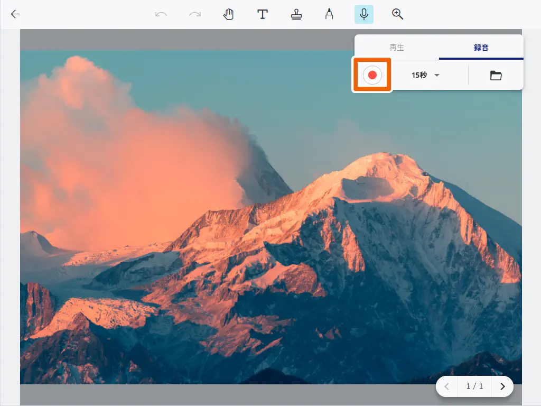Select the 録音 tab

click(481, 48)
